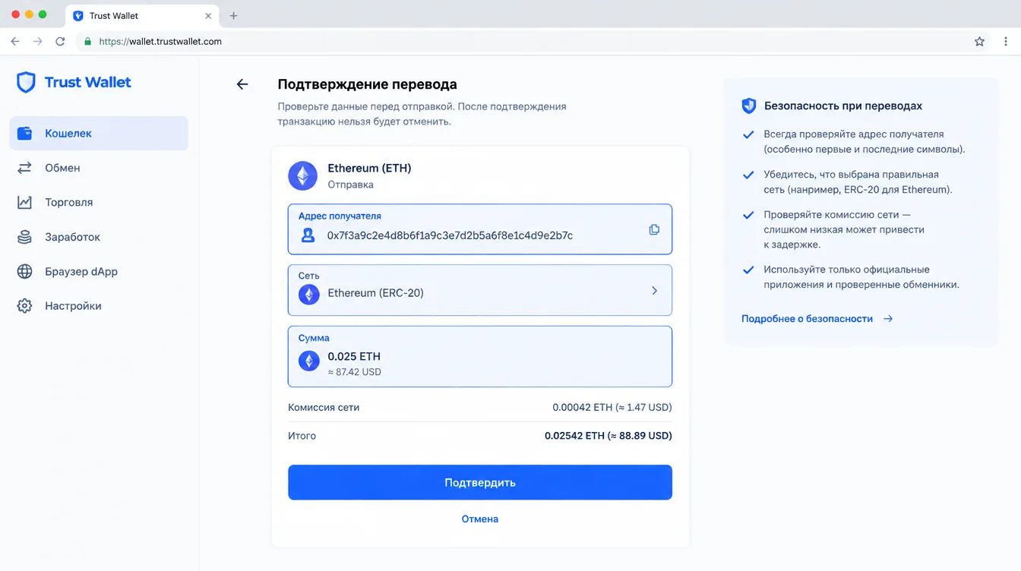Click the Ethereum icon in Сеть field
This screenshot has height=571, width=1021.
(309, 295)
